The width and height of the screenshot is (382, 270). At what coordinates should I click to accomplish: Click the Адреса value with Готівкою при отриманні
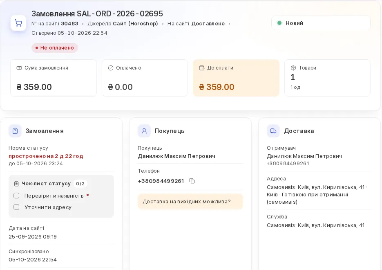317,195
